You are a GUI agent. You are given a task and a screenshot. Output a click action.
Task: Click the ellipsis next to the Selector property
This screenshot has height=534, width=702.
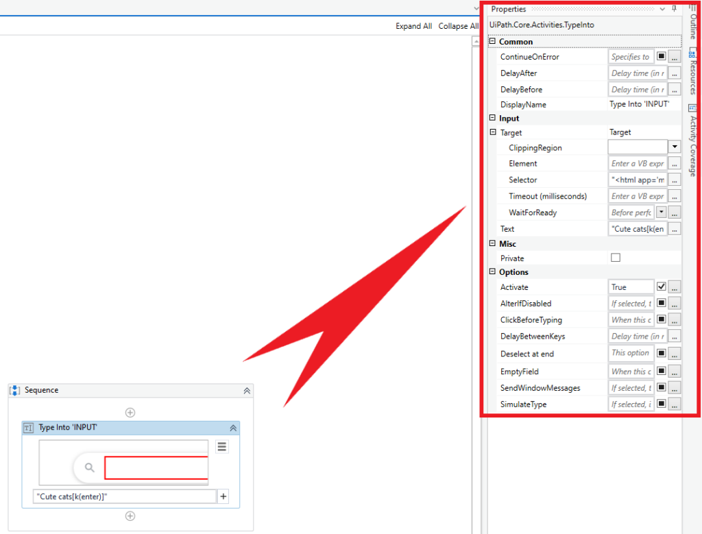click(674, 179)
